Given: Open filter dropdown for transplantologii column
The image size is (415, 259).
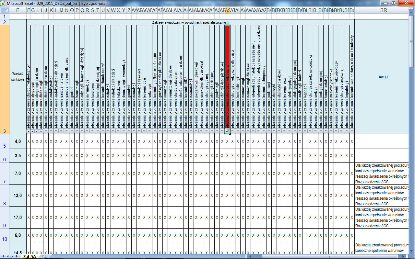Looking at the screenshot, I should 326,131.
